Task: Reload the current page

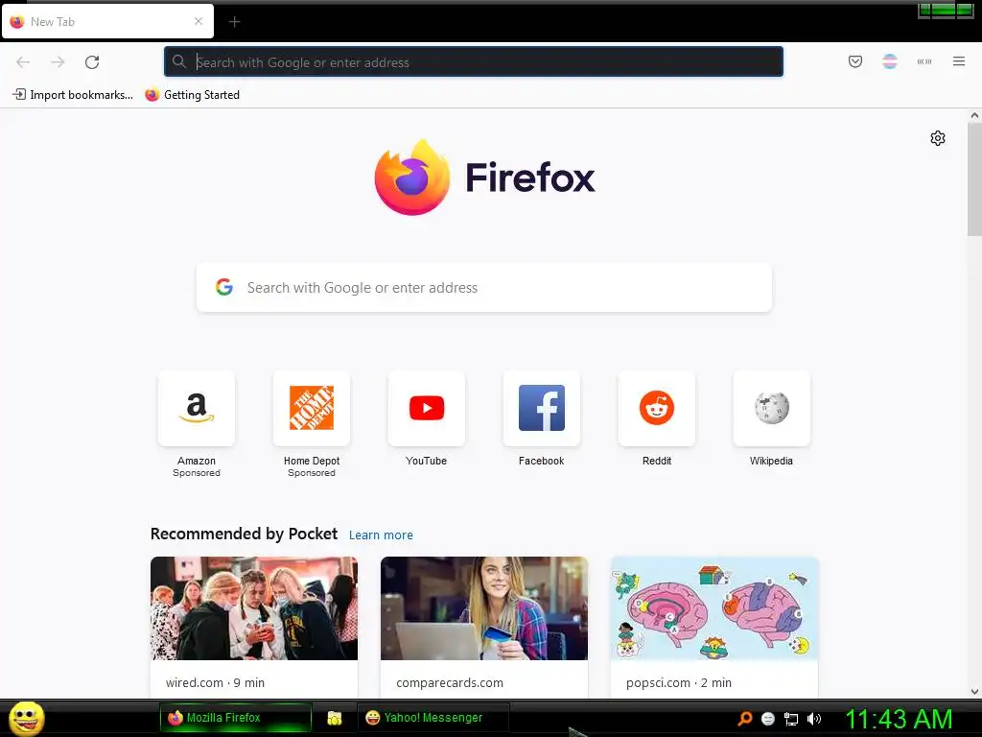Action: [92, 62]
